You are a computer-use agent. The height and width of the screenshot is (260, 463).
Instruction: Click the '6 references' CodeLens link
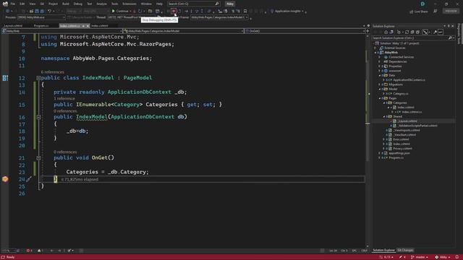pos(53,72)
